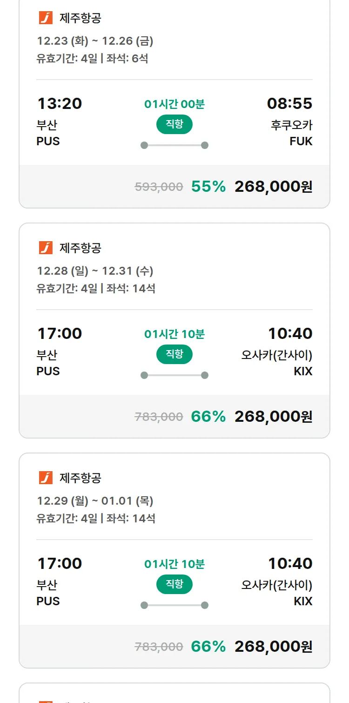Open the 12.29 (월) ~ 01.01 (목) date range
The height and width of the screenshot is (703, 349).
[95, 501]
